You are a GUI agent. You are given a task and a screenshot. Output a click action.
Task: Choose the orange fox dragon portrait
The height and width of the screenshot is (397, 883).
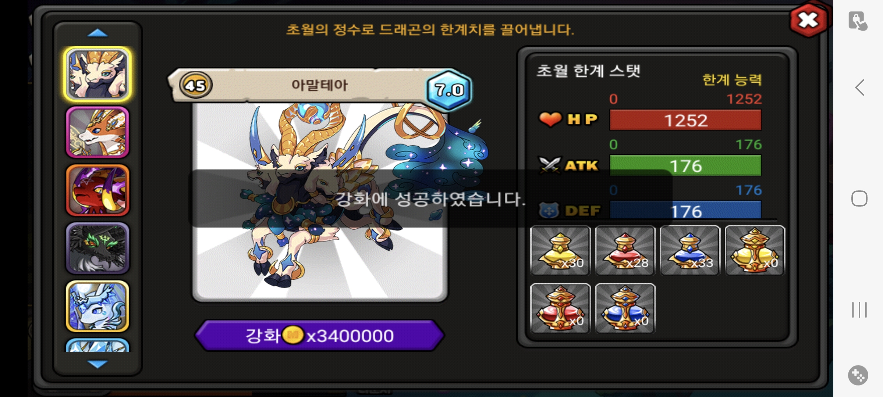[97, 132]
